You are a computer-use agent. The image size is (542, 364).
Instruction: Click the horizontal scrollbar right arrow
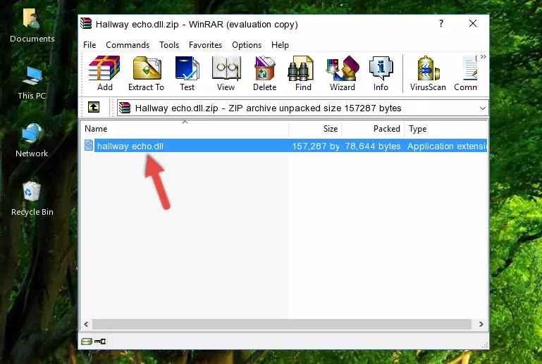pos(481,325)
